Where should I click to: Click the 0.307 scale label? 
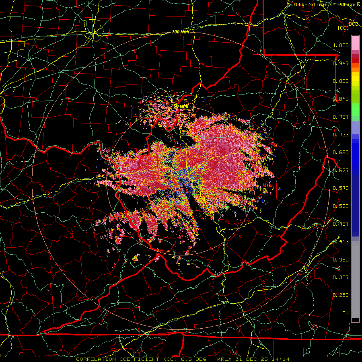click(341, 278)
